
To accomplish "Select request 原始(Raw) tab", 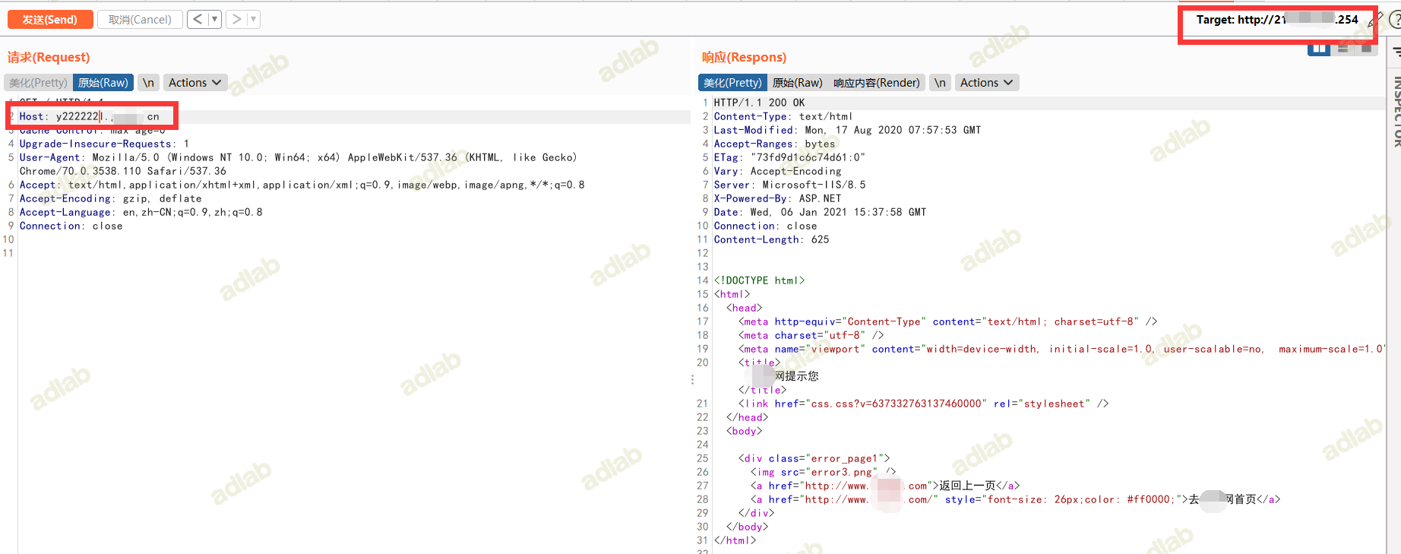I will point(103,83).
